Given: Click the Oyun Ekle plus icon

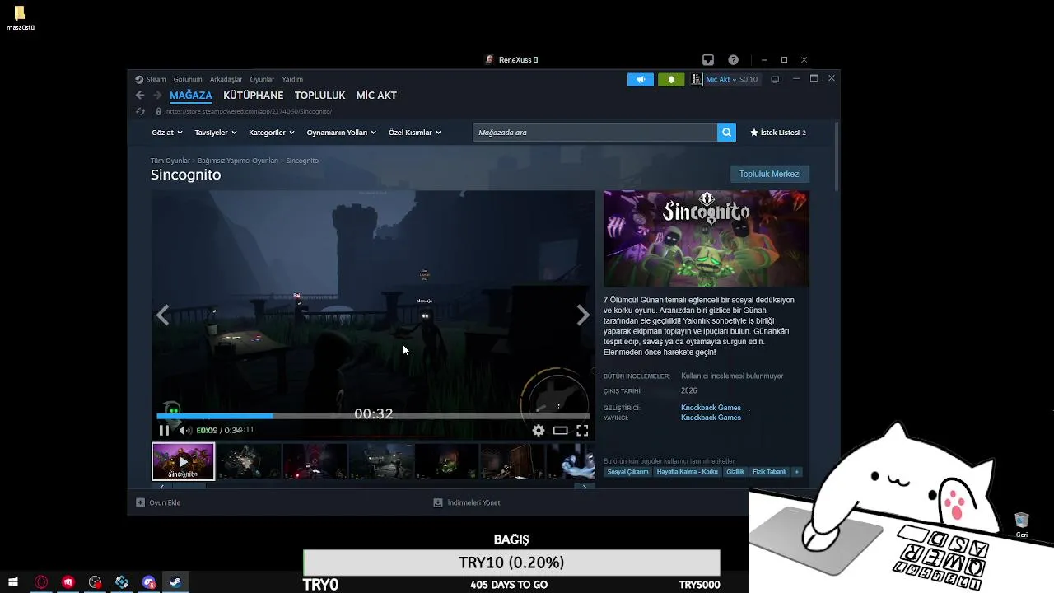Looking at the screenshot, I should tap(140, 502).
